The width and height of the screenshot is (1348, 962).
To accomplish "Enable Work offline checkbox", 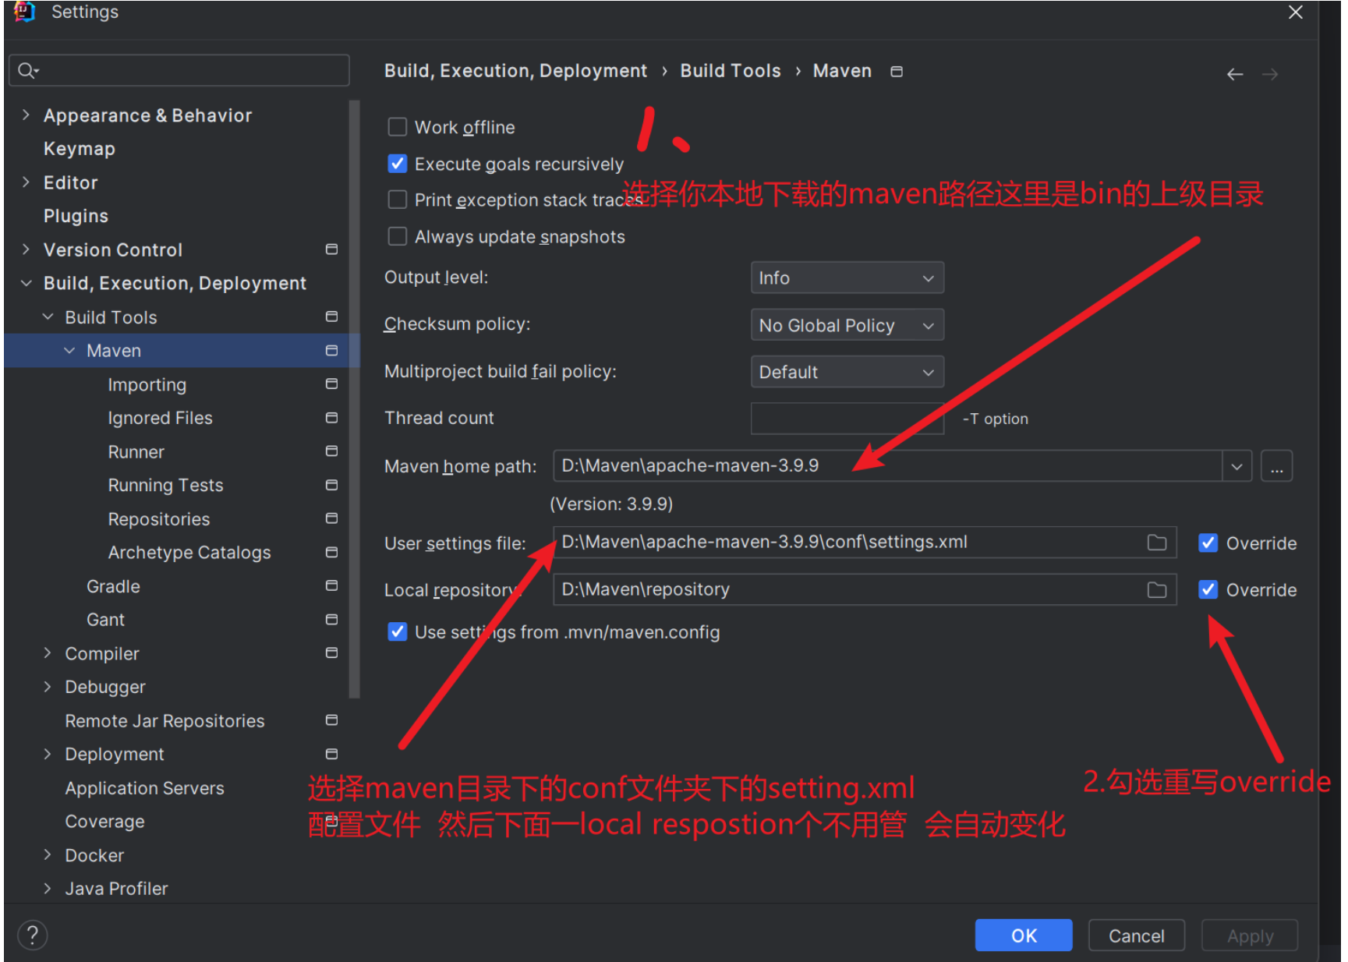I will pyautogui.click(x=398, y=127).
